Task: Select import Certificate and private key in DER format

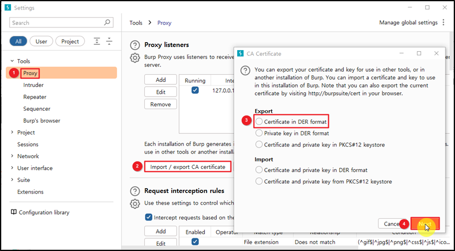Action: click(x=259, y=170)
